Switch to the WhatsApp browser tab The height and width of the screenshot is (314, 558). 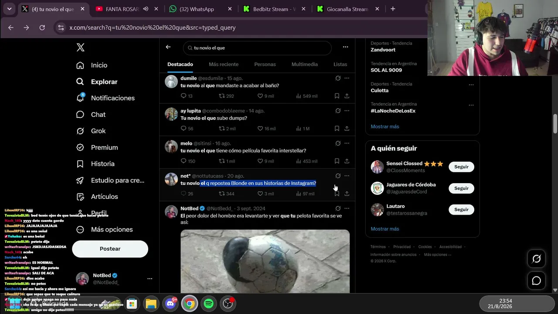click(201, 9)
